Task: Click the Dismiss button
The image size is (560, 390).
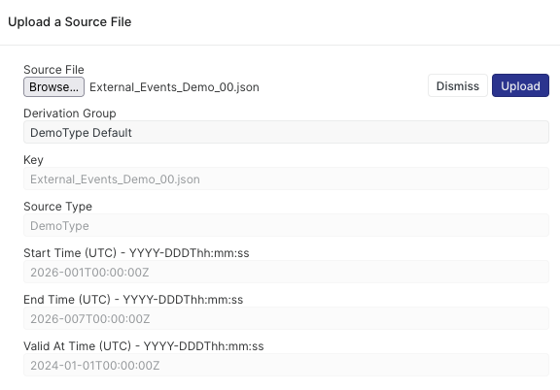Action: pyautogui.click(x=458, y=85)
